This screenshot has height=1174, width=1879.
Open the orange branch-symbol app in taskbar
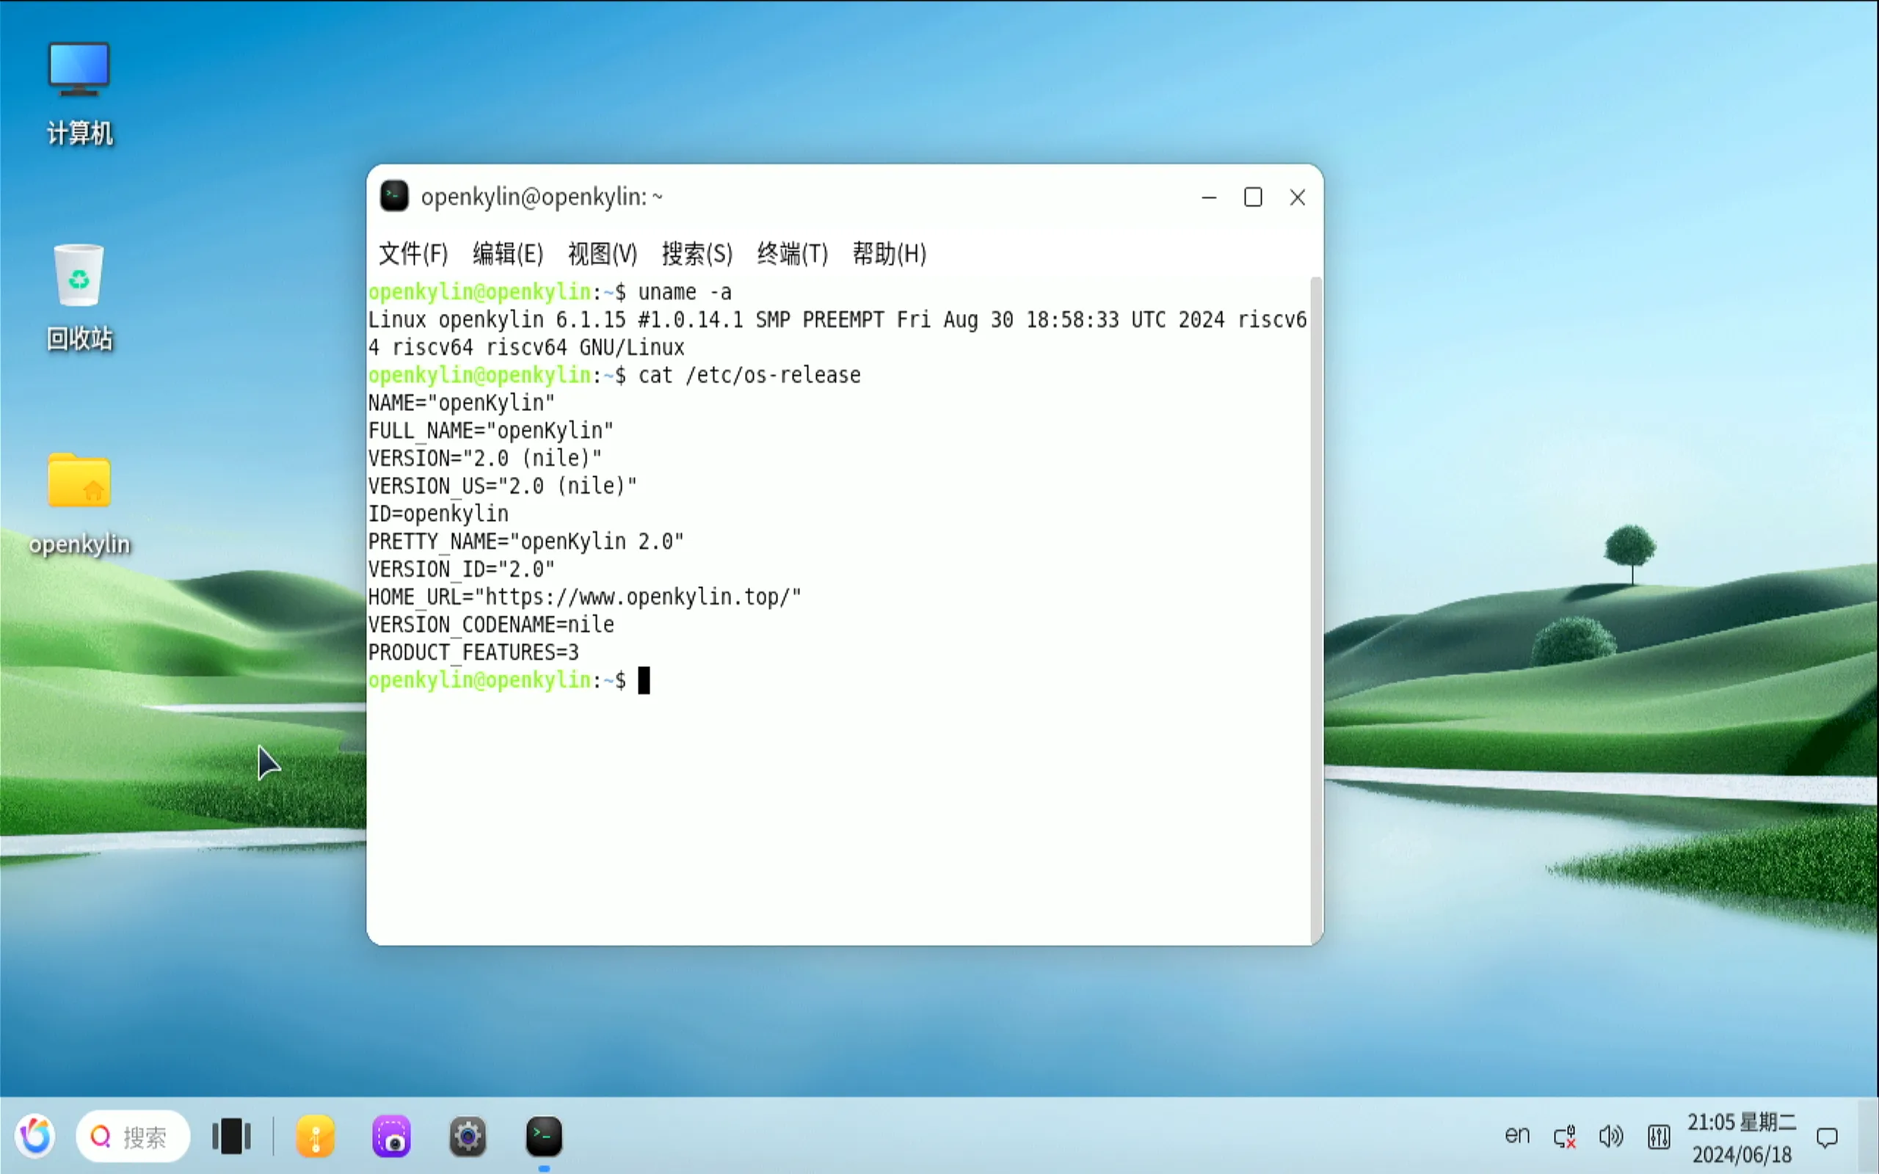[315, 1136]
